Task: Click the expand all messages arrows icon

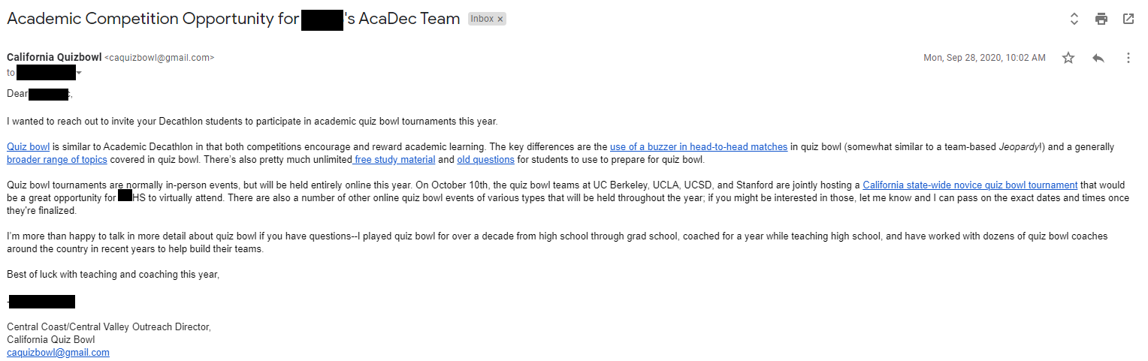Action: point(1074,19)
